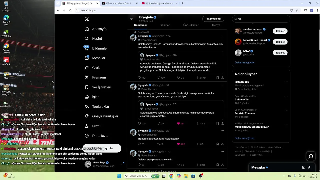This screenshot has width=320, height=180.
Task: Switch to saruhan browser tab
Action: [120, 3]
